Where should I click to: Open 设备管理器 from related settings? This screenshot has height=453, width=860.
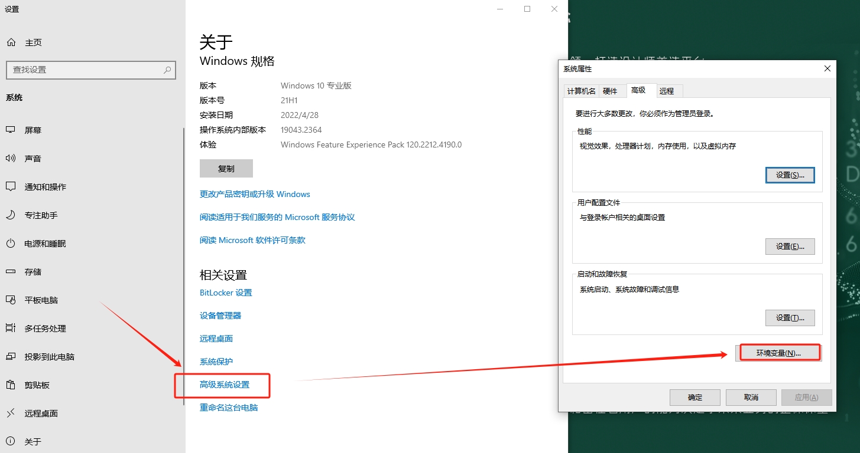click(x=220, y=315)
